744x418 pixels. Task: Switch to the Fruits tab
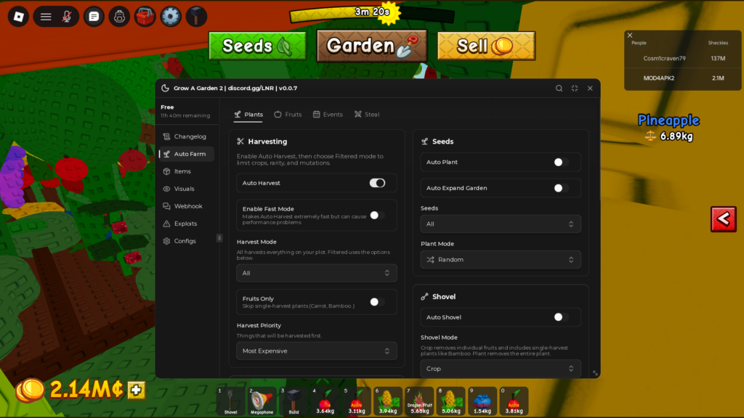click(288, 114)
